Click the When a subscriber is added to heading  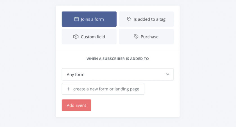pyautogui.click(x=118, y=59)
